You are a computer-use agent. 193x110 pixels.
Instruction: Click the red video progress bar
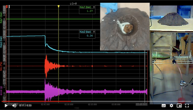[x=36, y=102]
